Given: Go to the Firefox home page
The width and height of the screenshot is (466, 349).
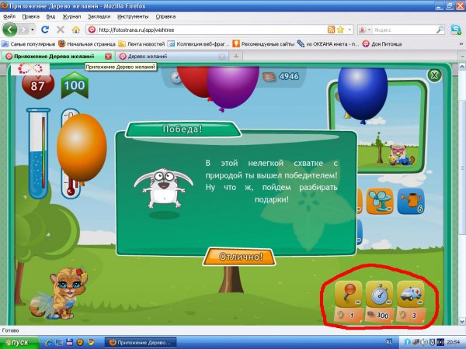Looking at the screenshot, I should click(75, 29).
